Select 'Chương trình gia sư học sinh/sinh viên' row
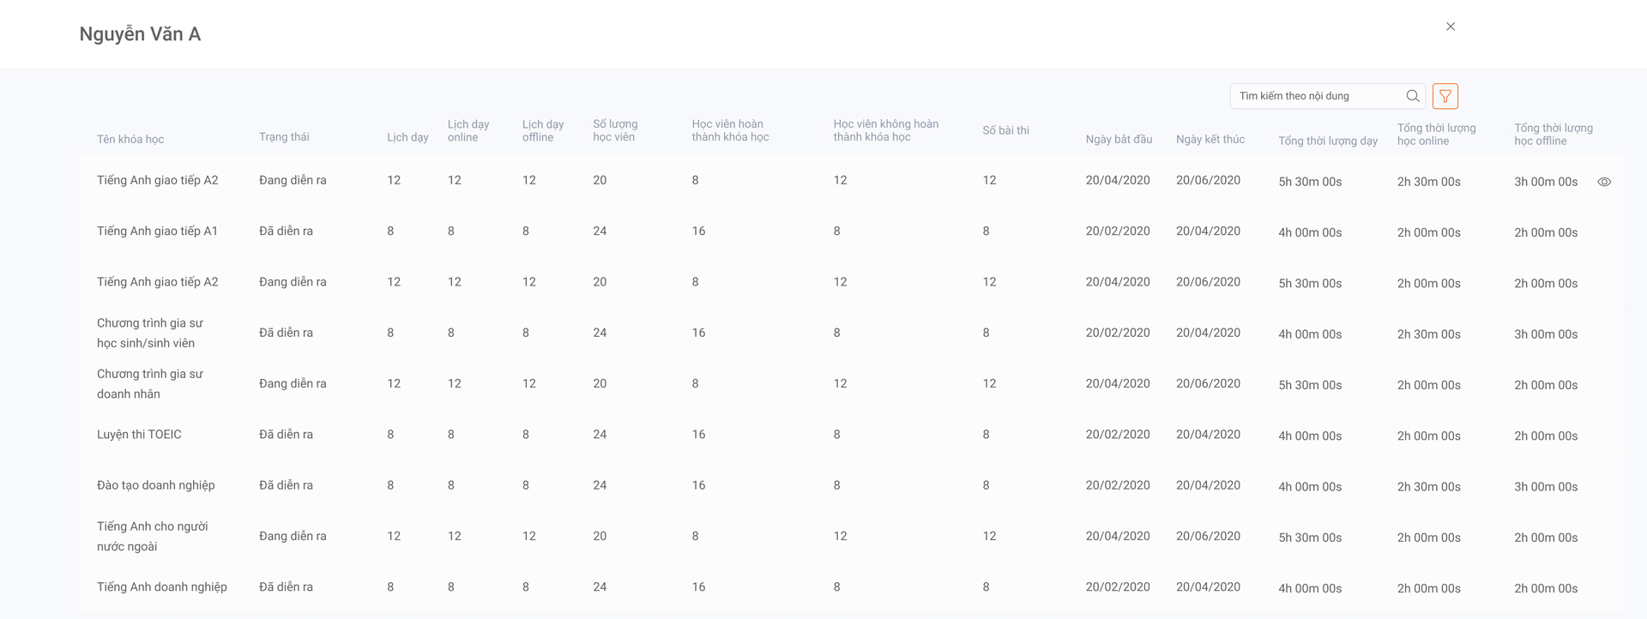 click(x=150, y=334)
